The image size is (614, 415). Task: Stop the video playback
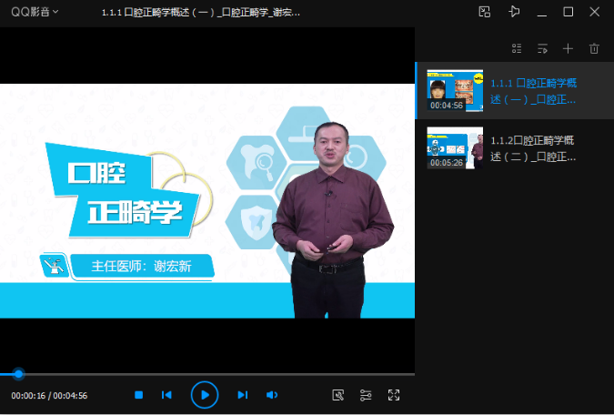tap(139, 395)
